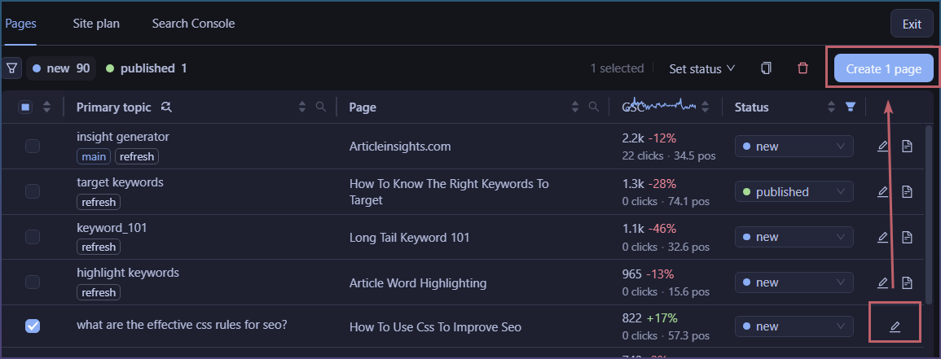Click the Exit button
The width and height of the screenshot is (941, 359).
912,24
